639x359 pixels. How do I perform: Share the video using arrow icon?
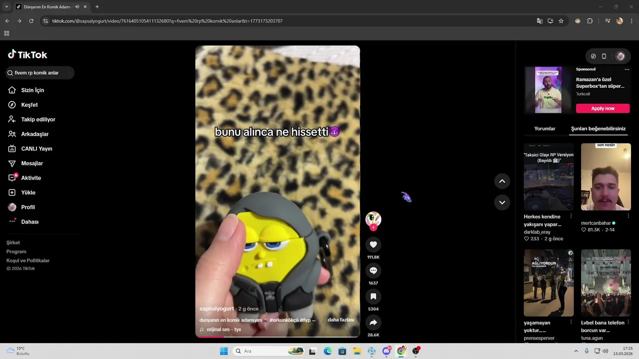point(373,322)
